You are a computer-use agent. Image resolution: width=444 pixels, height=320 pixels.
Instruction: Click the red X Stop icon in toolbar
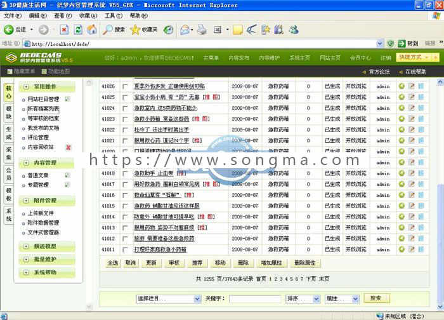(x=64, y=29)
